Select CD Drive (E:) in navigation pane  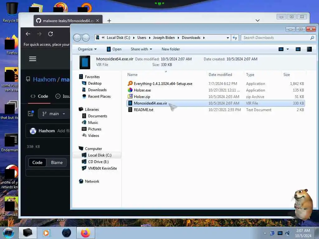[x=98, y=162]
